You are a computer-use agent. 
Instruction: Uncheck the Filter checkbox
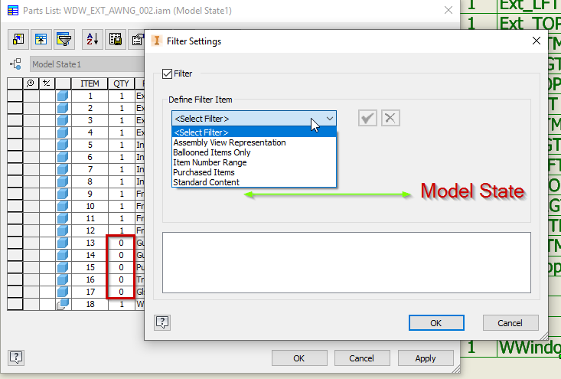[x=167, y=74]
